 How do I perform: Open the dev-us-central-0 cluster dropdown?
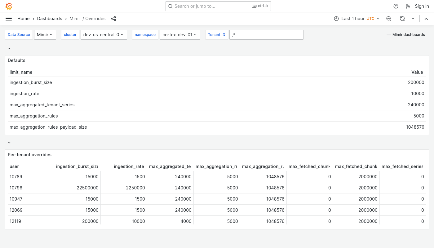click(x=104, y=35)
